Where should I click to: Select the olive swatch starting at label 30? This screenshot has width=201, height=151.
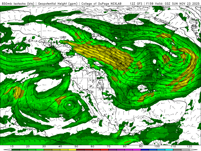tap(48, 150)
